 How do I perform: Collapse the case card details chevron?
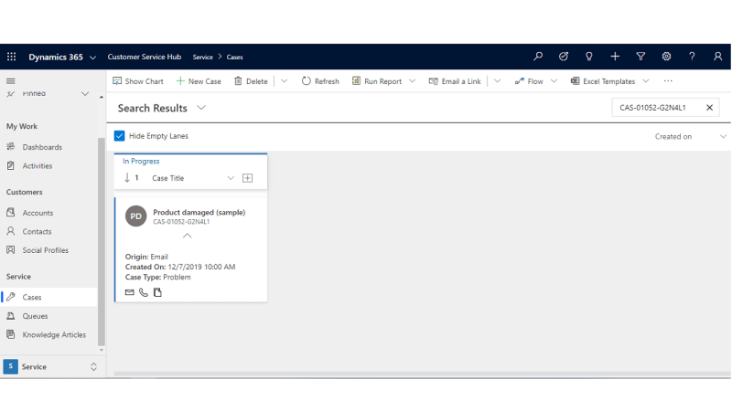[188, 236]
